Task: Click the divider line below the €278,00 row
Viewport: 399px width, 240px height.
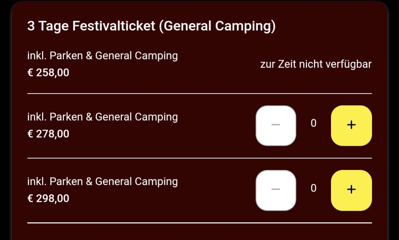Action: point(200,158)
